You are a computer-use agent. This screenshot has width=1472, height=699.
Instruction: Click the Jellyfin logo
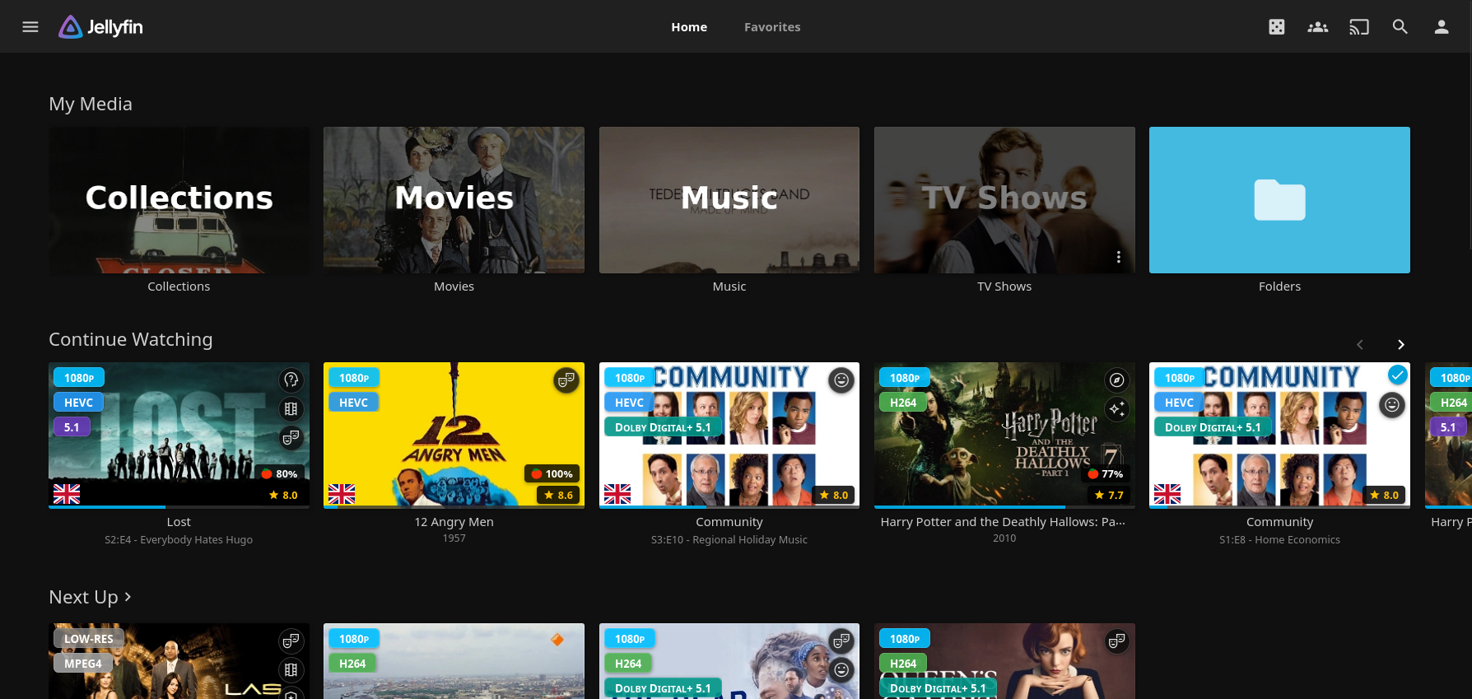[100, 27]
